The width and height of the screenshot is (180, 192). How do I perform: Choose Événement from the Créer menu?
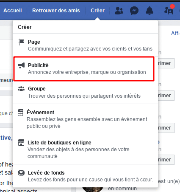85,119
